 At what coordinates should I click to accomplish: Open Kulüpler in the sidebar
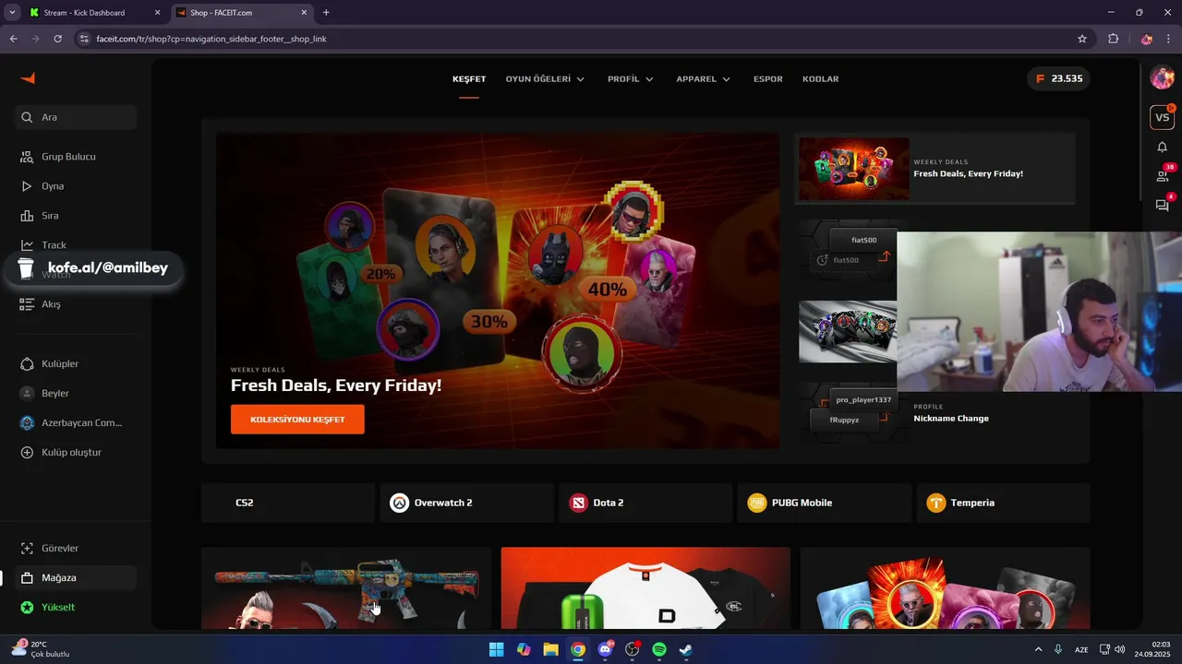[76, 363]
